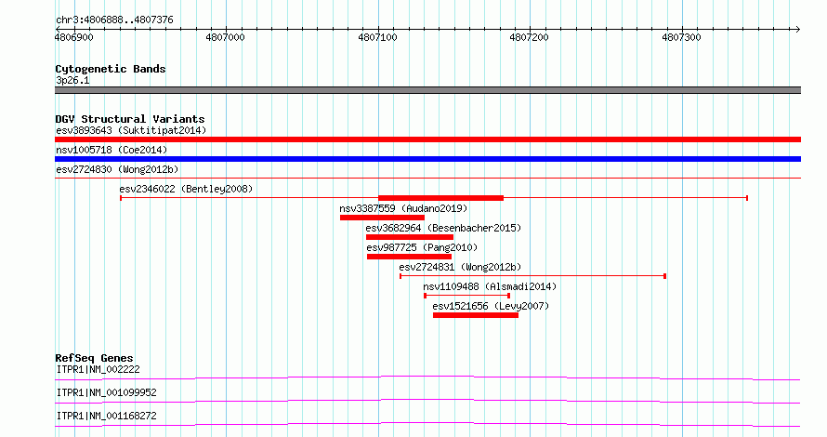Click the esv2724830 (Wong2012b) label

pos(117,169)
